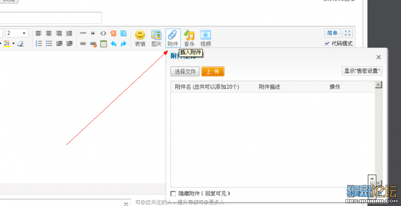Click the blue redo arrow
Viewport: 401px width, 206px height.
124,43
